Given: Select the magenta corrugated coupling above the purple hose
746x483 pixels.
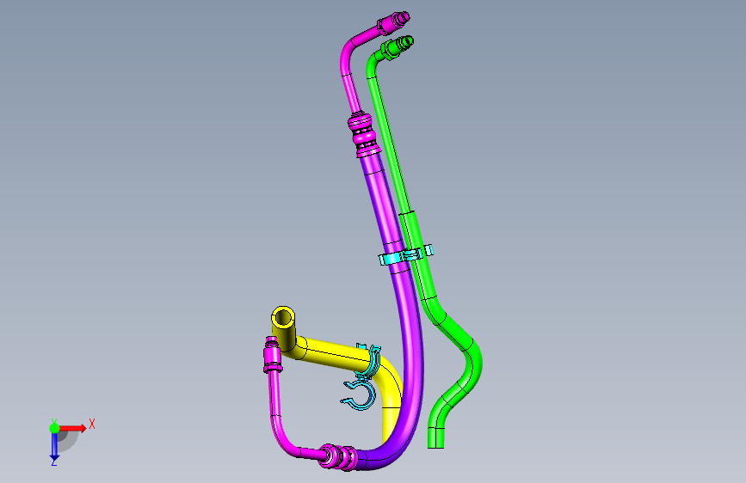Looking at the screenshot, I should pyautogui.click(x=363, y=134).
